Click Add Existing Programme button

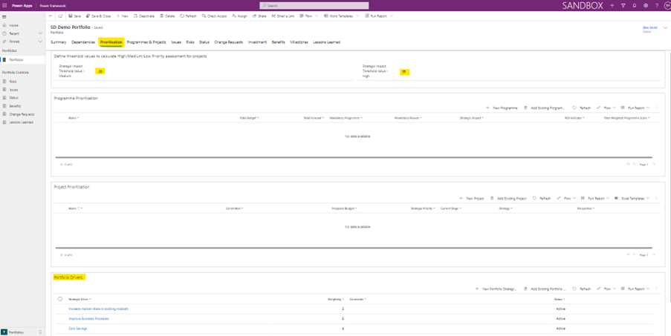click(545, 108)
